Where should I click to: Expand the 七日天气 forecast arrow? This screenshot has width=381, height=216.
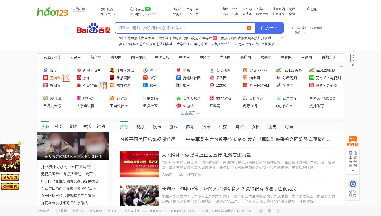tap(114, 14)
